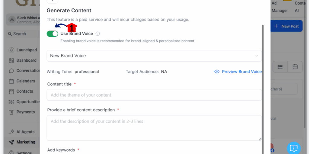The height and width of the screenshot is (154, 309).
Task: Click the Launchpad icon in the sidebar
Action: (11, 50)
